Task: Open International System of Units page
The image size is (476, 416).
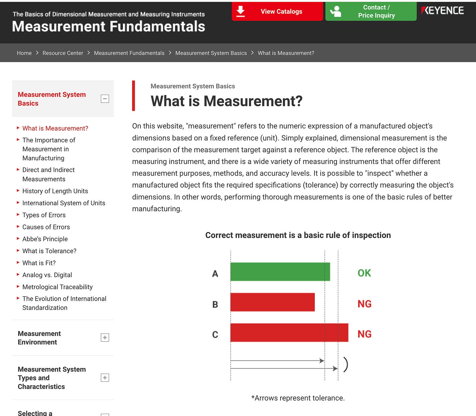Action: click(64, 203)
